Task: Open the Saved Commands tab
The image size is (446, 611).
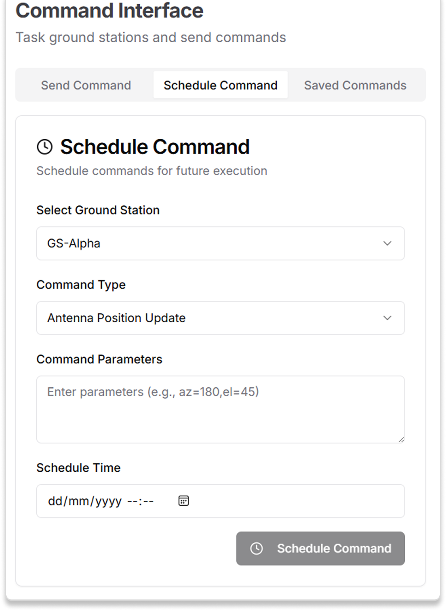Action: click(355, 85)
